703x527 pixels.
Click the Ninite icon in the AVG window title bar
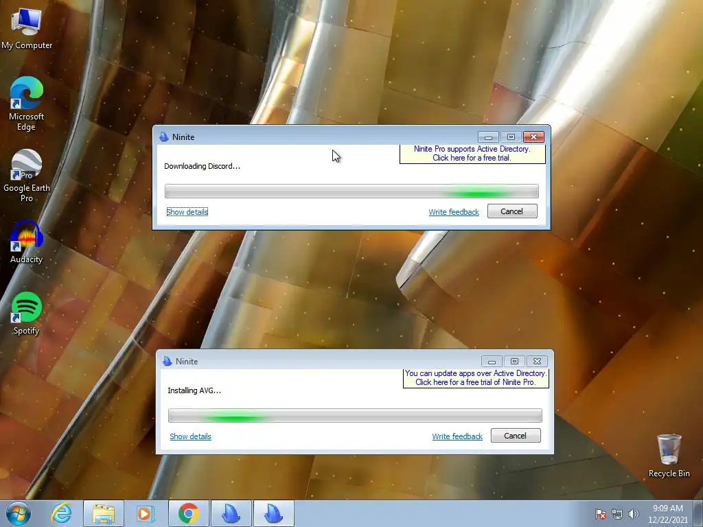click(x=168, y=361)
